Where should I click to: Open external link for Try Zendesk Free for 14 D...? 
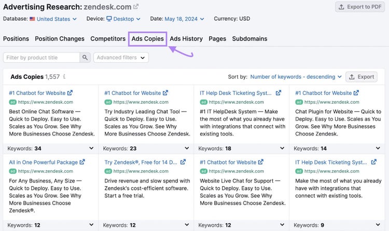(x=183, y=162)
